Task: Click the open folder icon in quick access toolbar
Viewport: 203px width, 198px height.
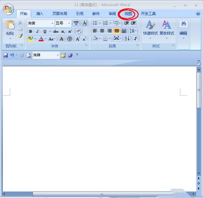Action: [63, 55]
